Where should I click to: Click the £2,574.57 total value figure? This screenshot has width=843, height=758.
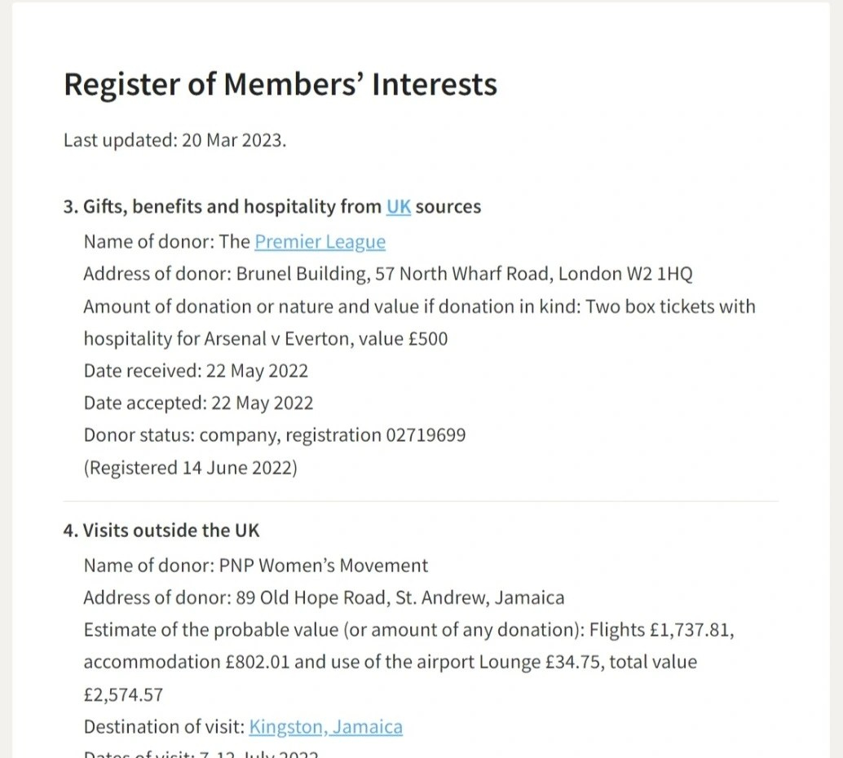tap(123, 694)
